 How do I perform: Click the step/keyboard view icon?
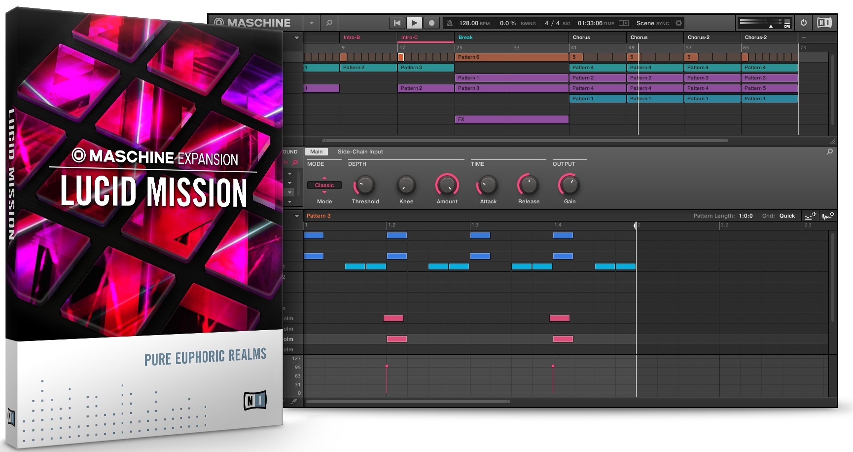[x=810, y=216]
